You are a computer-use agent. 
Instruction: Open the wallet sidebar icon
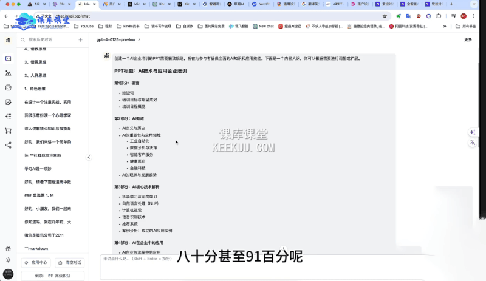[9, 87]
